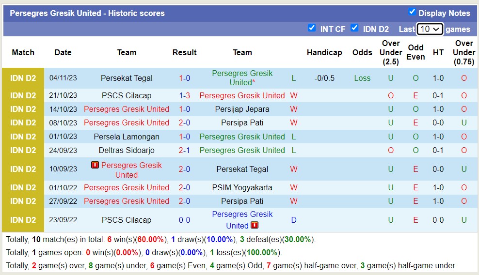Click the 1-0 result against Persijap Jepara
479x275 pixels.
[x=185, y=109]
